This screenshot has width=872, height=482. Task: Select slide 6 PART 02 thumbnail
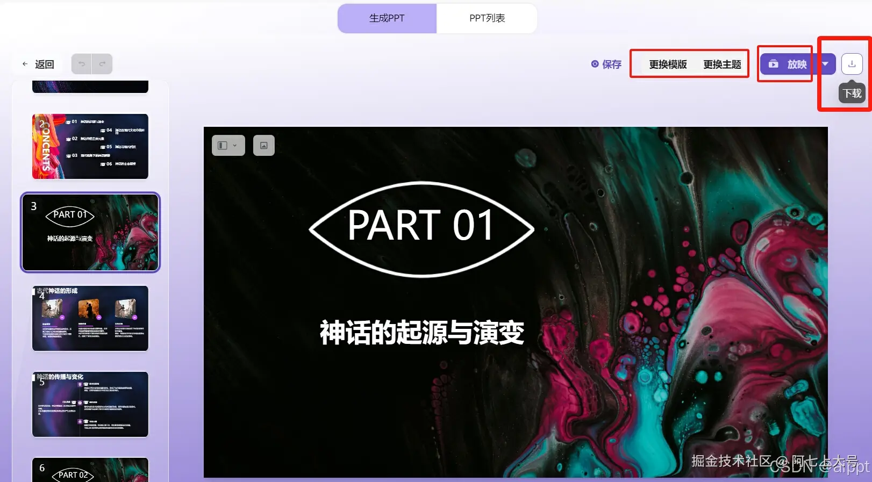pyautogui.click(x=90, y=470)
